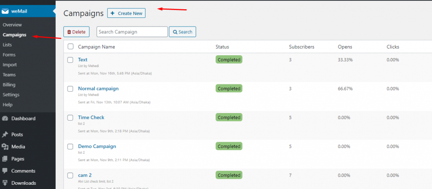
Task: Click the Campaign Name column header
Action: click(97, 47)
